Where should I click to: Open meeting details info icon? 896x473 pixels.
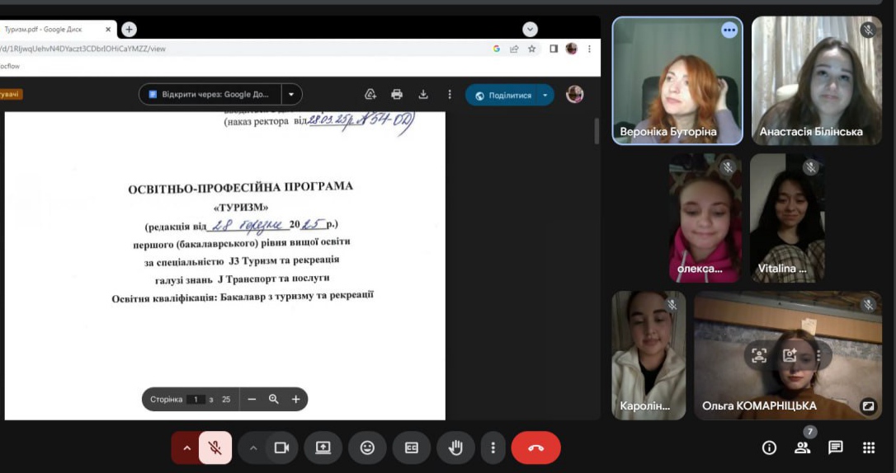point(769,447)
